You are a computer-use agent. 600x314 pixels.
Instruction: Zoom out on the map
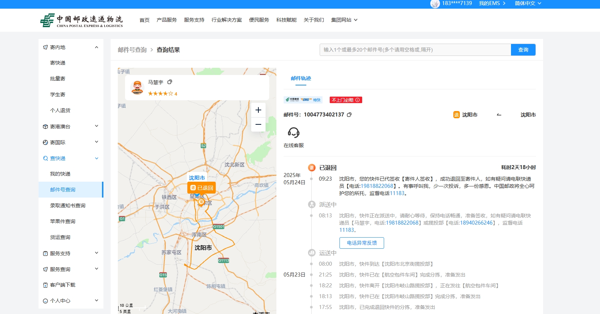click(258, 124)
